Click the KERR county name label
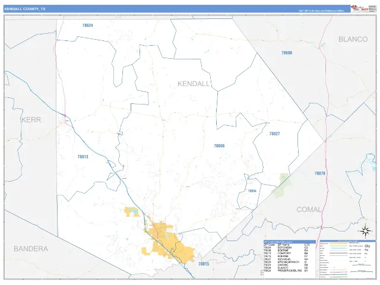This screenshot has height=285, width=380. (31, 119)
